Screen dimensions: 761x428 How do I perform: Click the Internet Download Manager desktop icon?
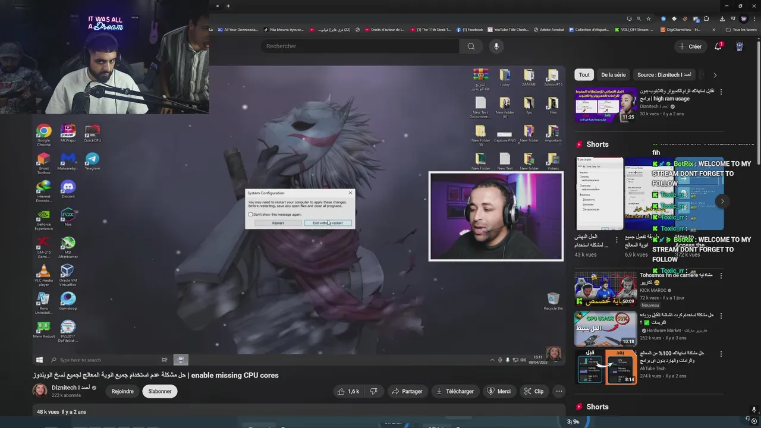pyautogui.click(x=43, y=191)
